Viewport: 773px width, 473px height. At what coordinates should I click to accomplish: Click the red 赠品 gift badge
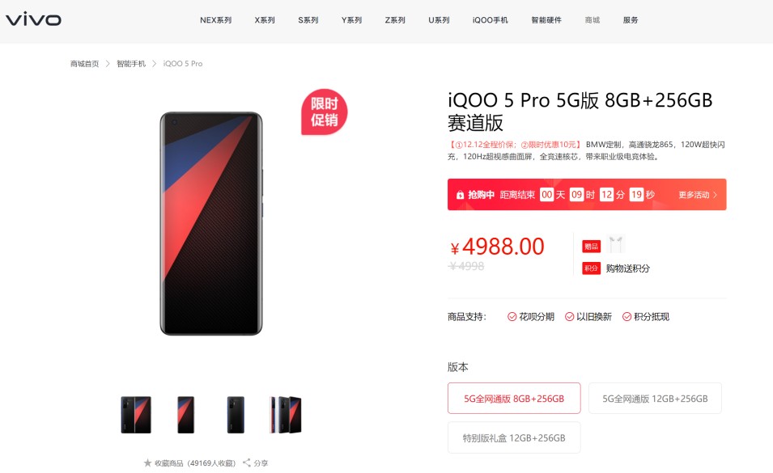[591, 246]
